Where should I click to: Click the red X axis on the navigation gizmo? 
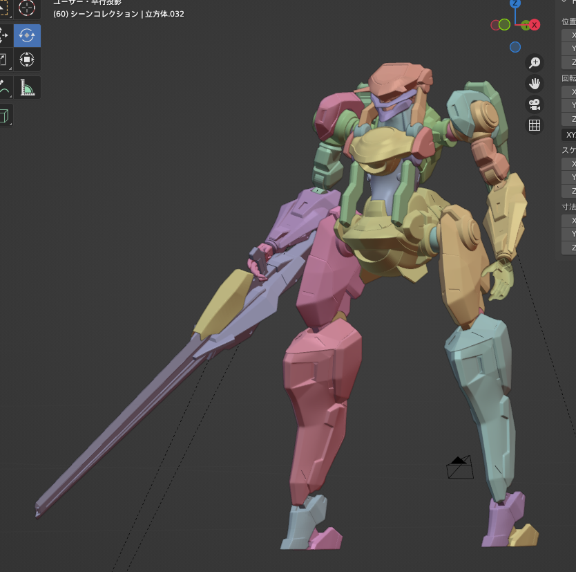coord(535,24)
